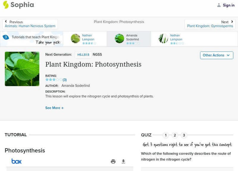Click the Sophia logo icon
The height and width of the screenshot is (171, 238).
point(6,5)
